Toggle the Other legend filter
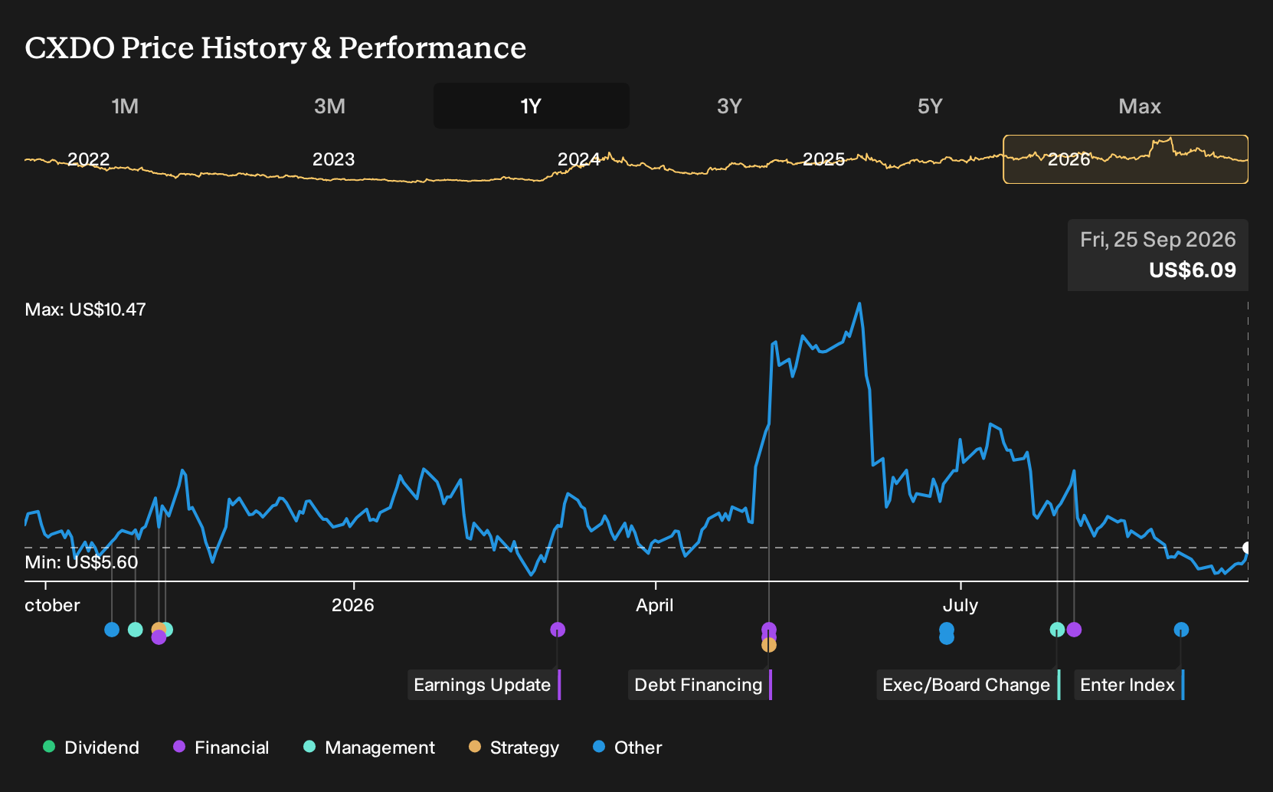 click(627, 748)
